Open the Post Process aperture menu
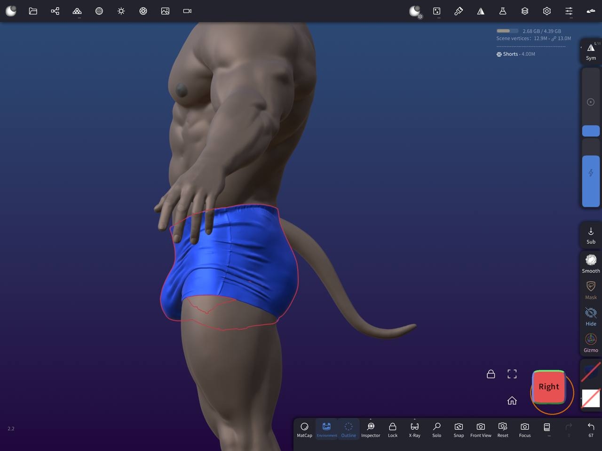 (x=143, y=11)
